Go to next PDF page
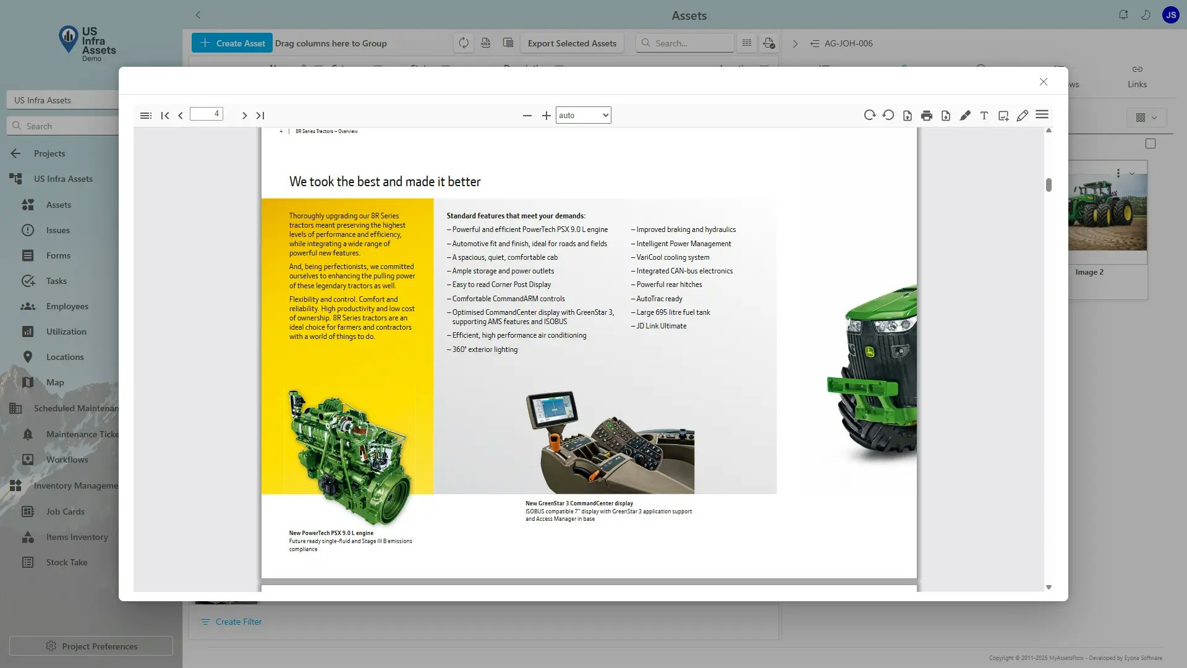Viewport: 1187px width, 668px height. click(x=245, y=116)
